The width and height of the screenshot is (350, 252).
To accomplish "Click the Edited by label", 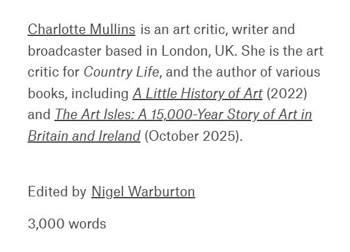I will pos(57,192).
